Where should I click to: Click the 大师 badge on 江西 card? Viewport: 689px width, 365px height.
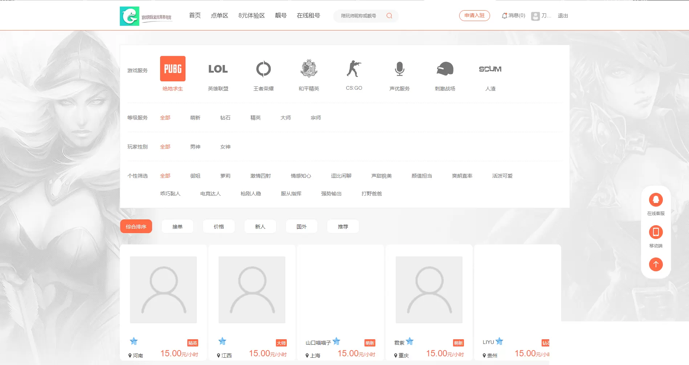pos(281,343)
